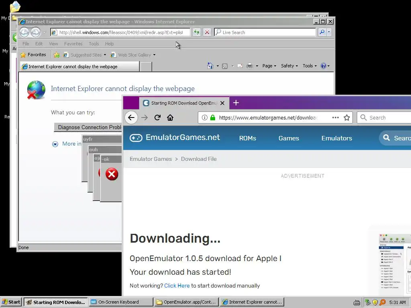Click the 'Download File' breadcrumb
Image resolution: width=411 pixels, height=308 pixels.
pos(199,159)
